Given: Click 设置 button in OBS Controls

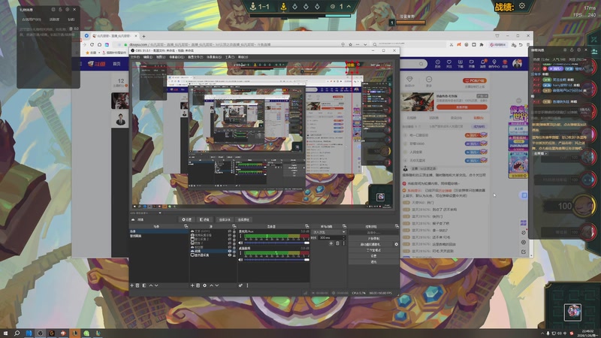Looking at the screenshot, I should [x=373, y=255].
